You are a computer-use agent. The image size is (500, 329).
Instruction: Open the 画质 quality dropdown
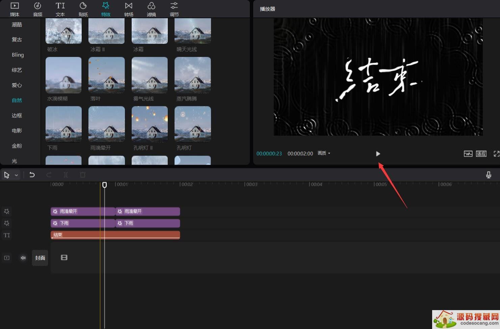tap(324, 153)
